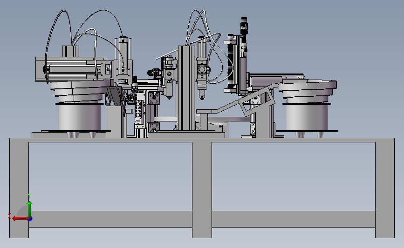
Task: Select the table top beam
Action: click(202, 140)
